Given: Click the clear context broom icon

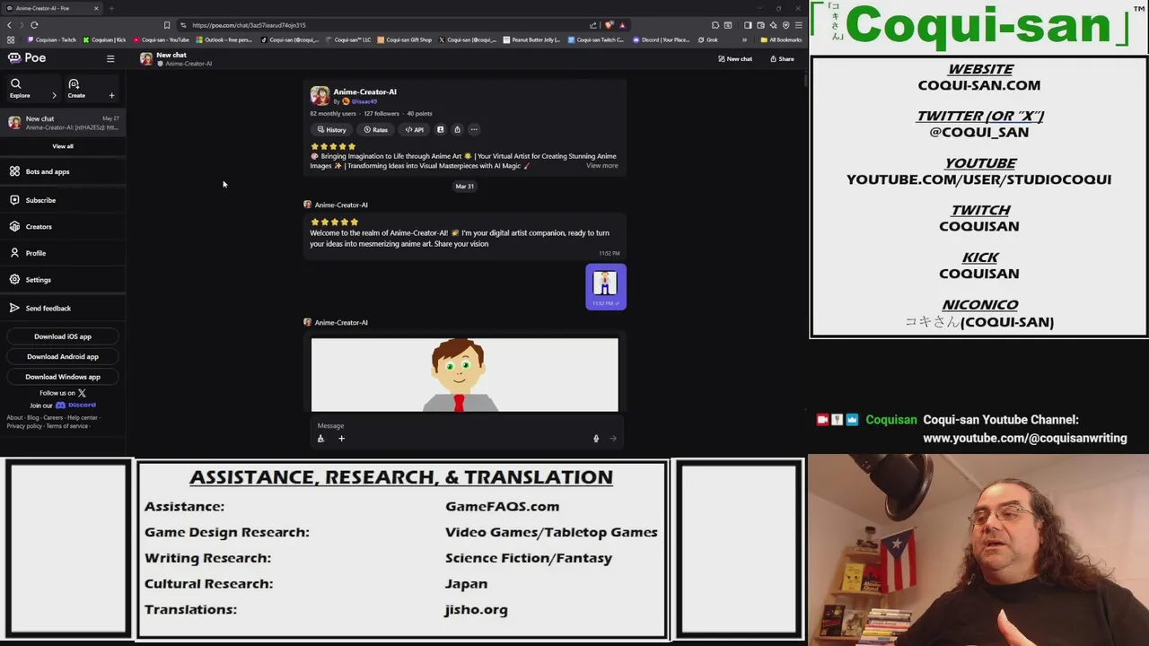Looking at the screenshot, I should [320, 439].
